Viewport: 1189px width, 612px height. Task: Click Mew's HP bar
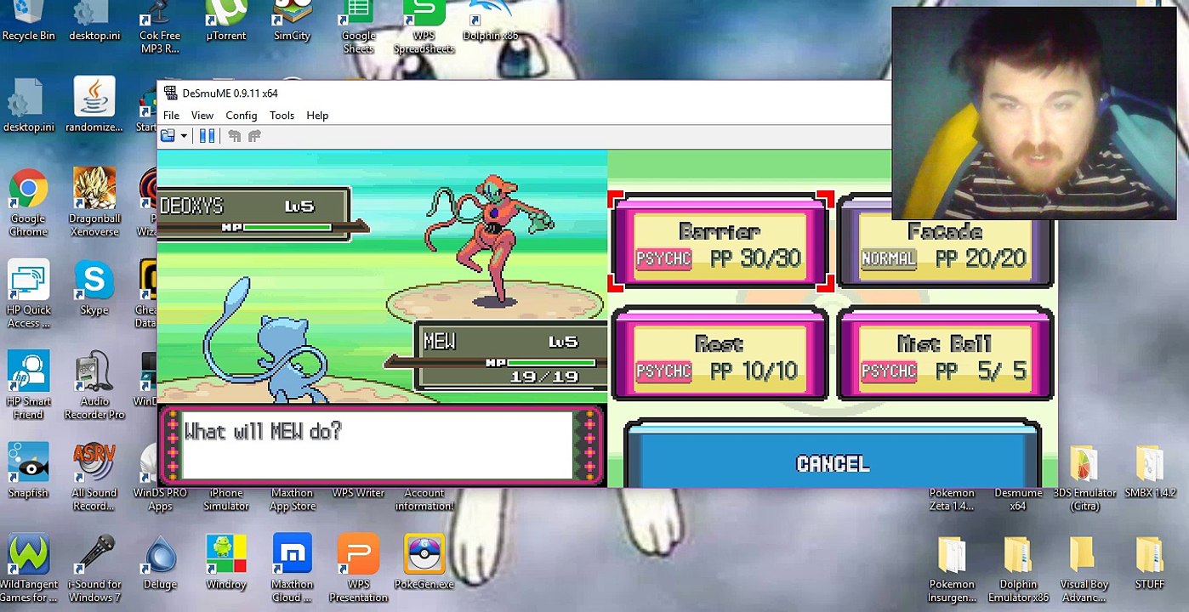click(x=551, y=363)
